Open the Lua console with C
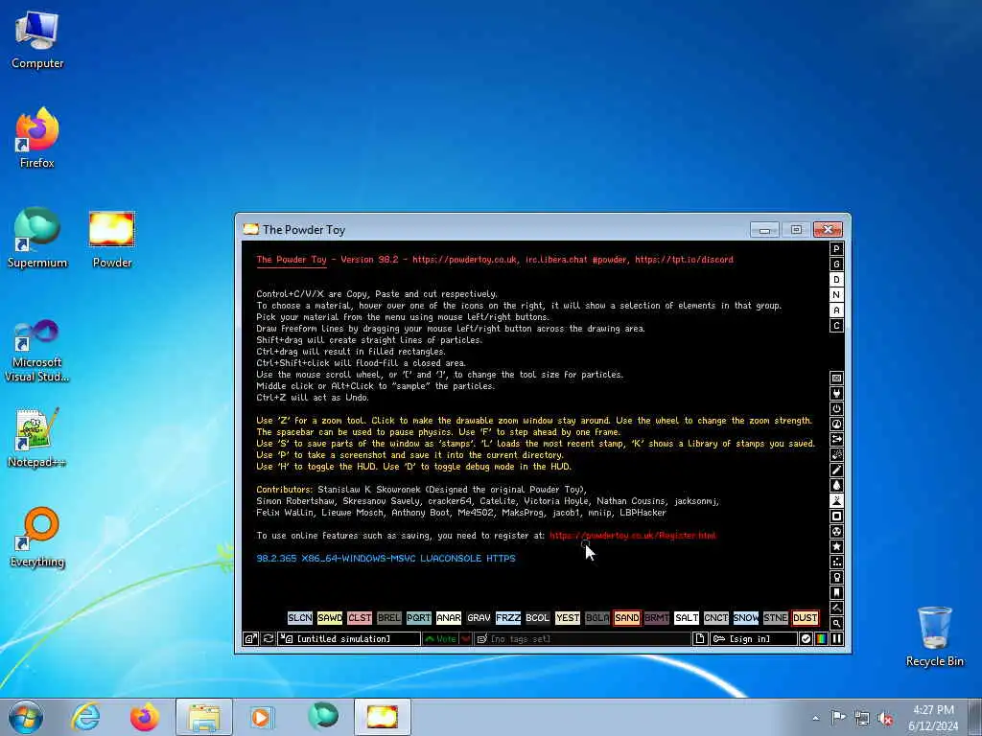Viewport: 982px width, 736px height. point(836,326)
